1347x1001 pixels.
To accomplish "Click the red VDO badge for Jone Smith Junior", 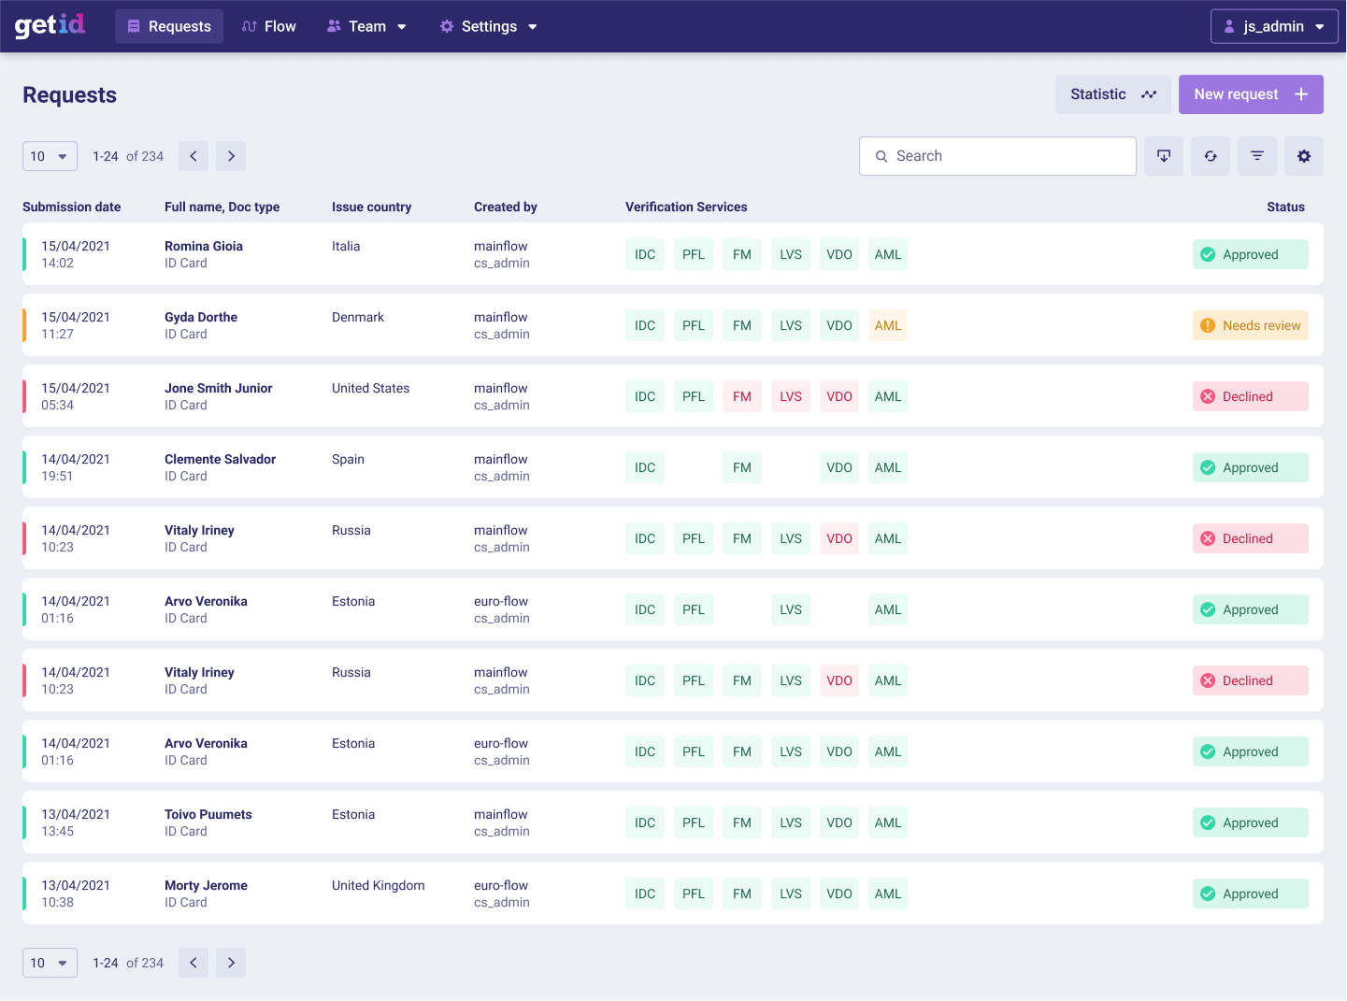I will coord(838,396).
